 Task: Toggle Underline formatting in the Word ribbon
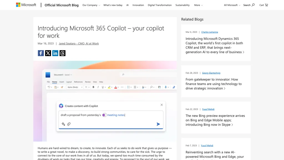(x=103, y=87)
